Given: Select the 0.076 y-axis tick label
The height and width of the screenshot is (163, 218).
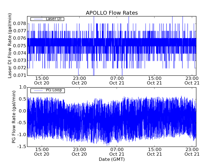Looking at the screenshot, I should (x=20, y=38).
